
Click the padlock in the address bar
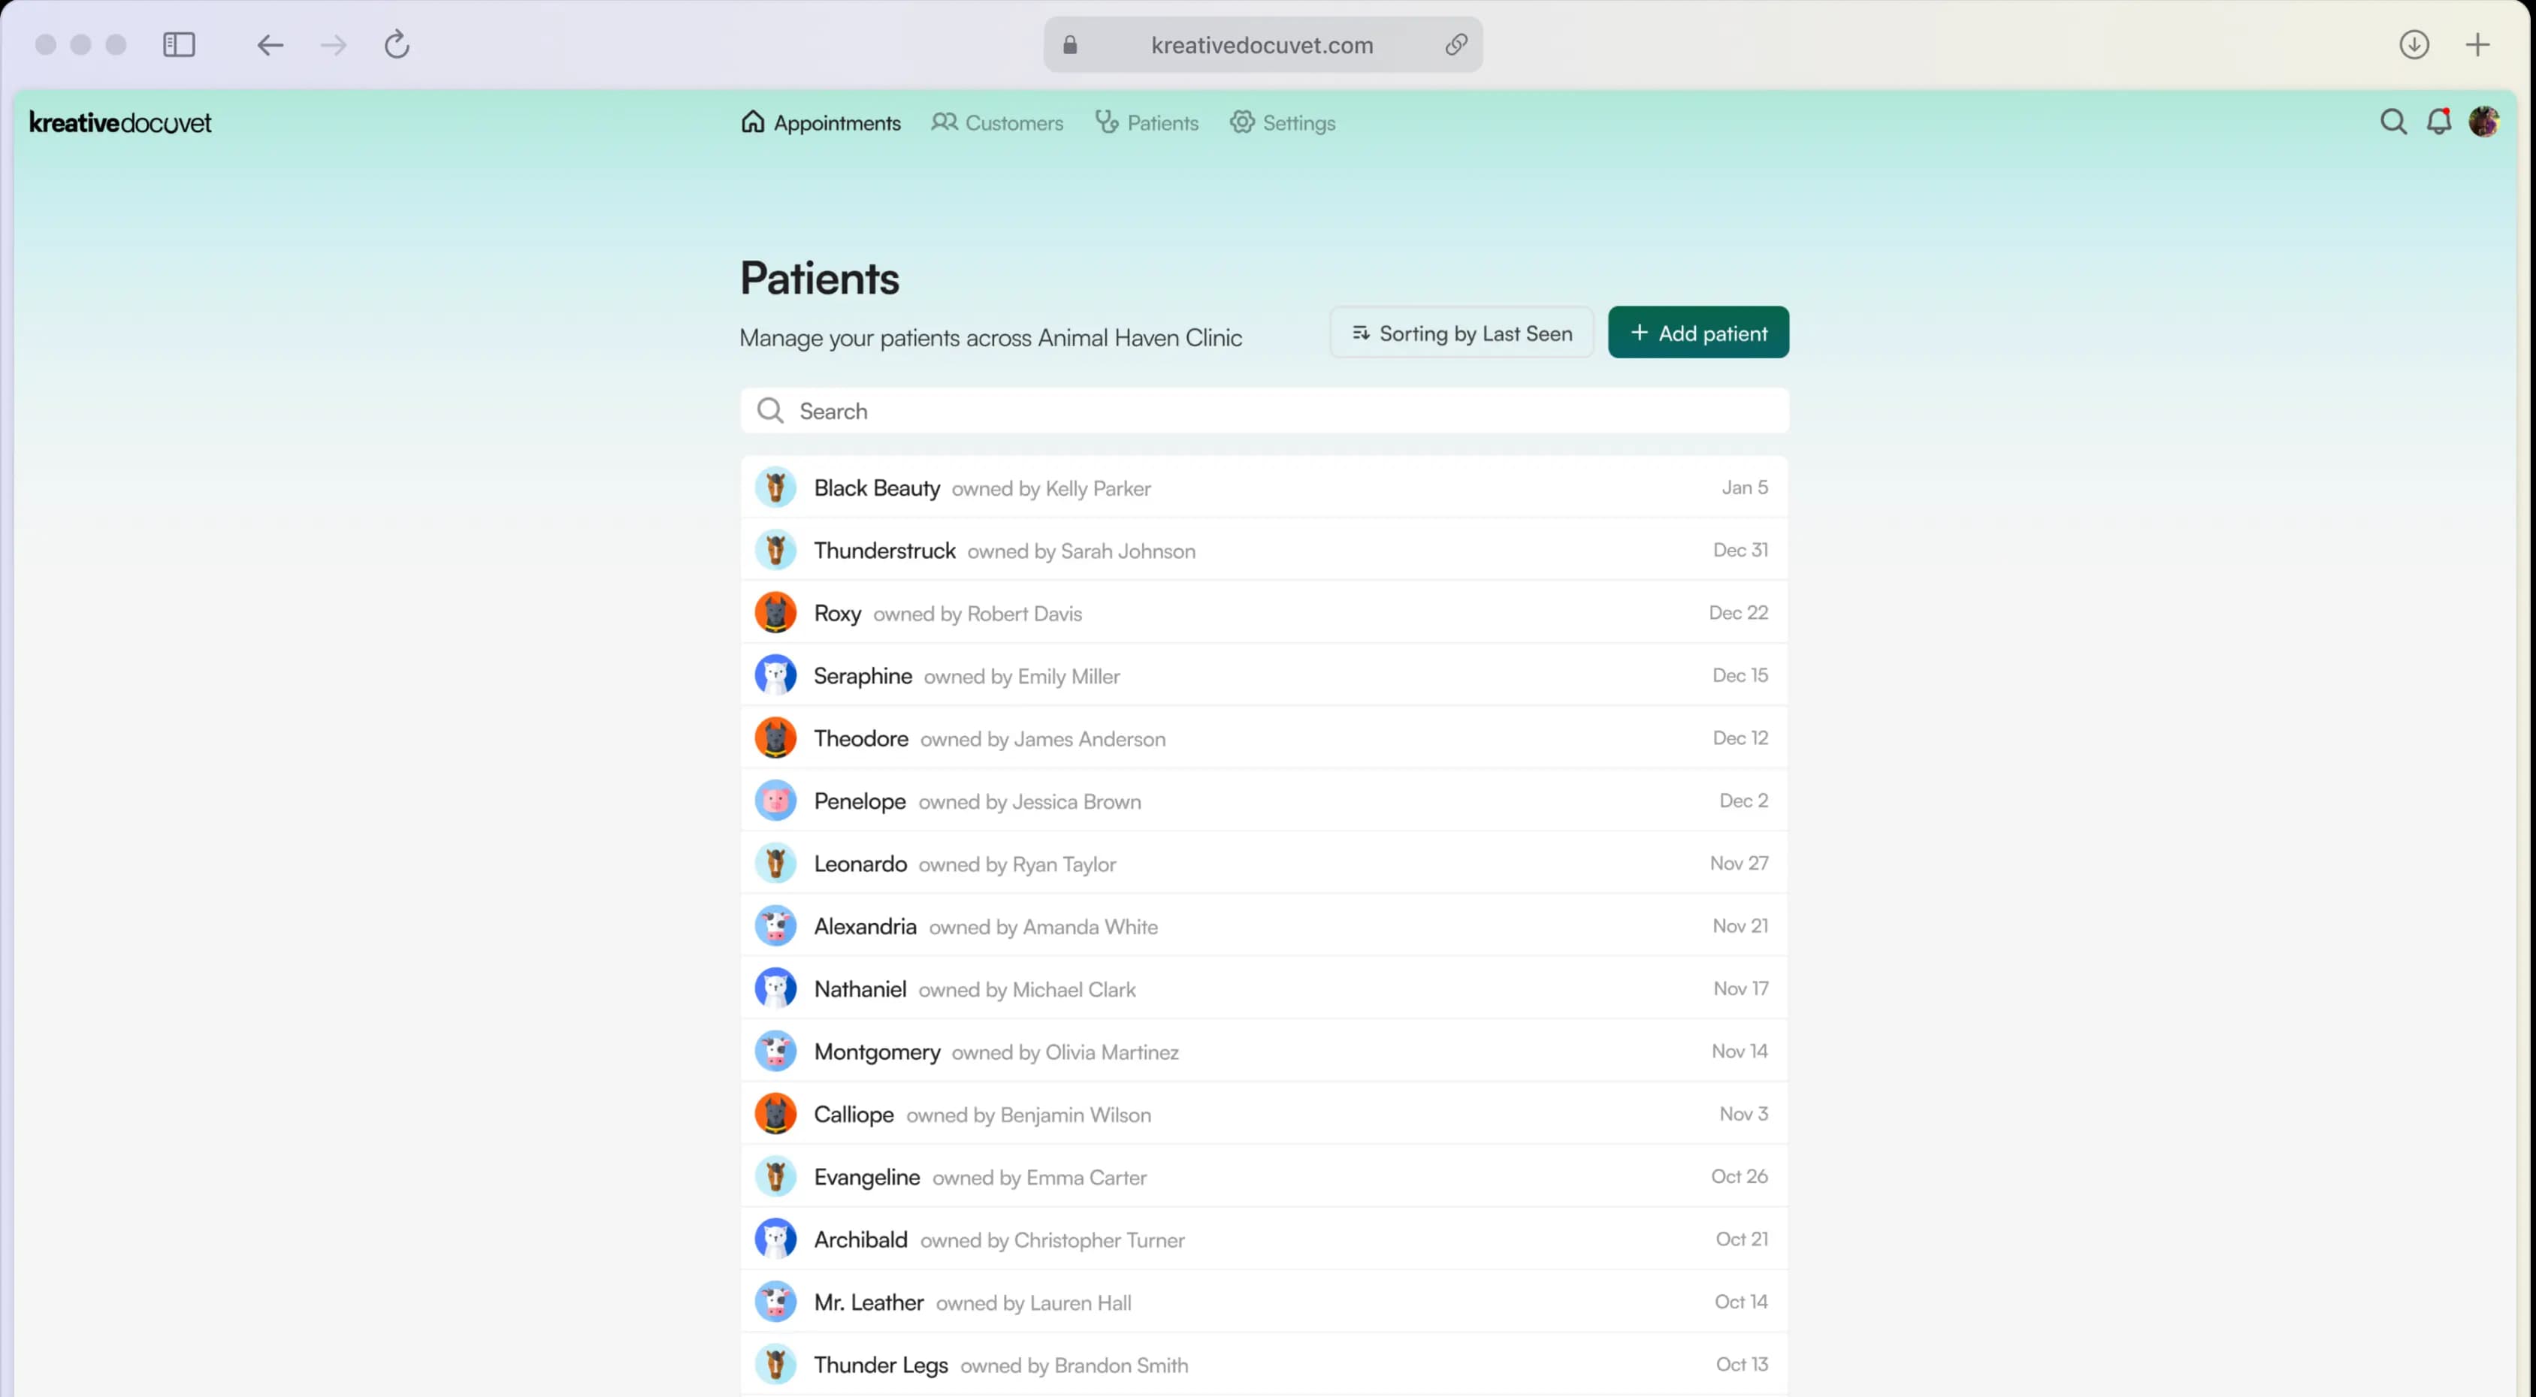[1070, 44]
